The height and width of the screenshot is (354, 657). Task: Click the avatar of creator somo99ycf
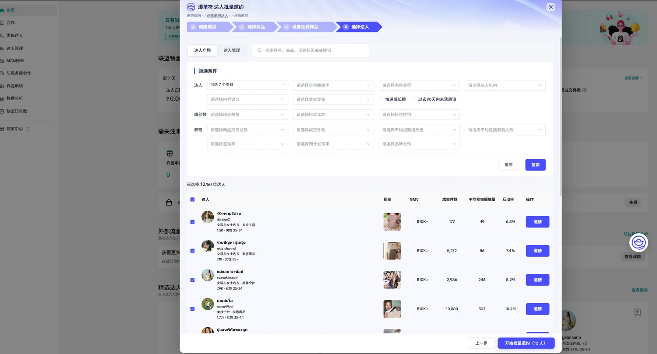coord(208,304)
